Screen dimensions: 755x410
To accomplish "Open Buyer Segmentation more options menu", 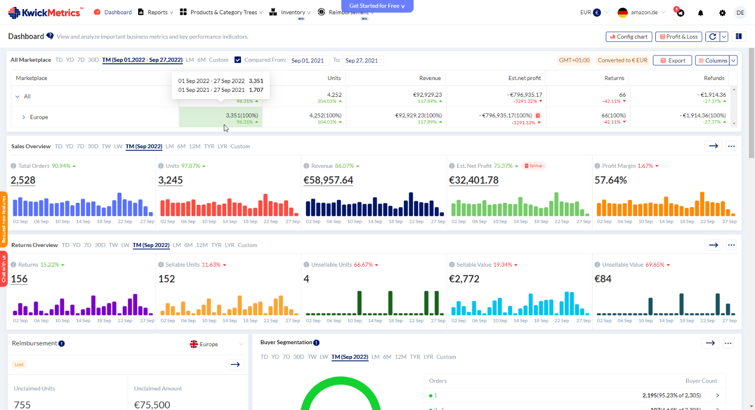I will pyautogui.click(x=728, y=343).
